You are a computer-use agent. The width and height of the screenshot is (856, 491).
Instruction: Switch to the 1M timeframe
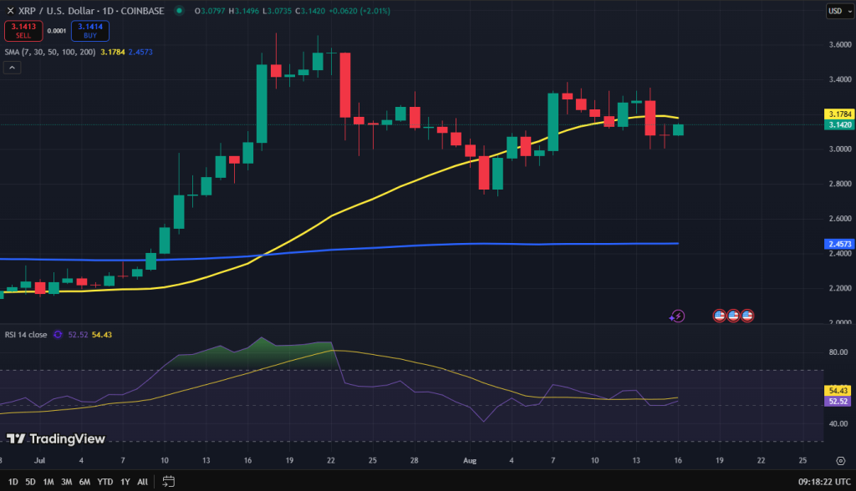point(48,482)
